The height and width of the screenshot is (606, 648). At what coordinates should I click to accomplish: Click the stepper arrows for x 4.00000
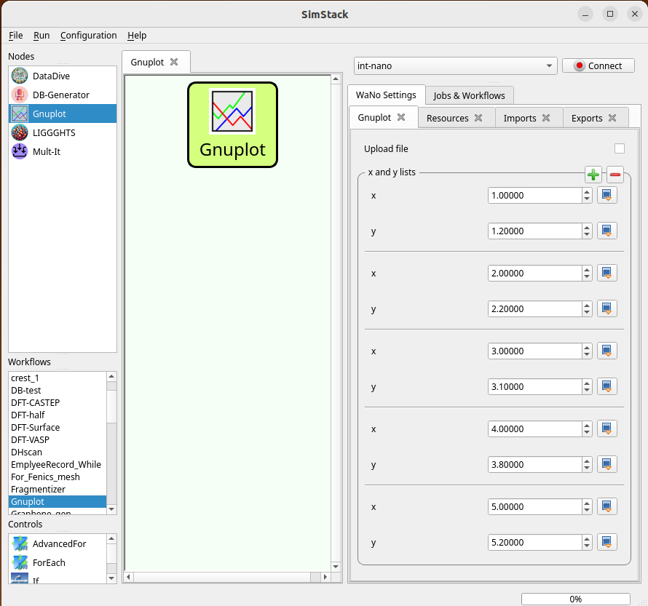pos(587,428)
